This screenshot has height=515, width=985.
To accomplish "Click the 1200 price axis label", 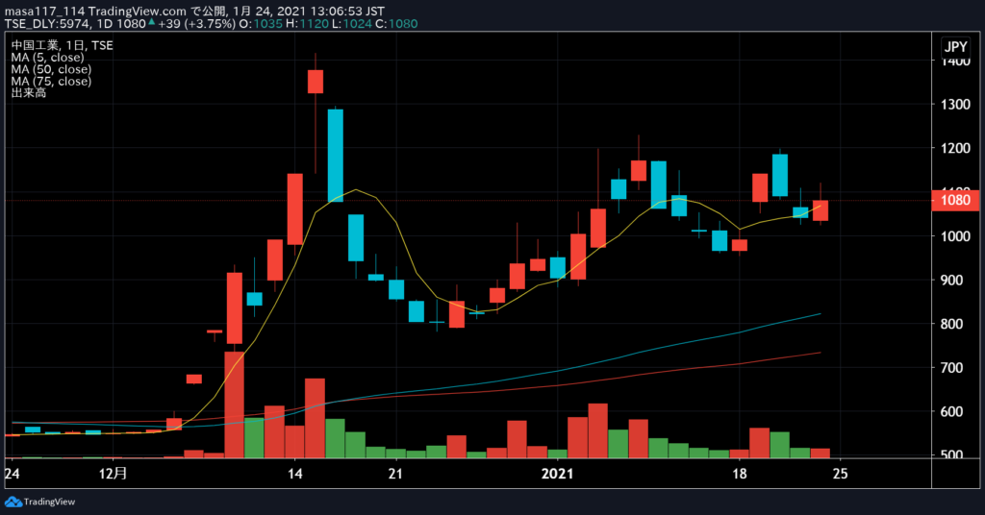I will coord(955,148).
